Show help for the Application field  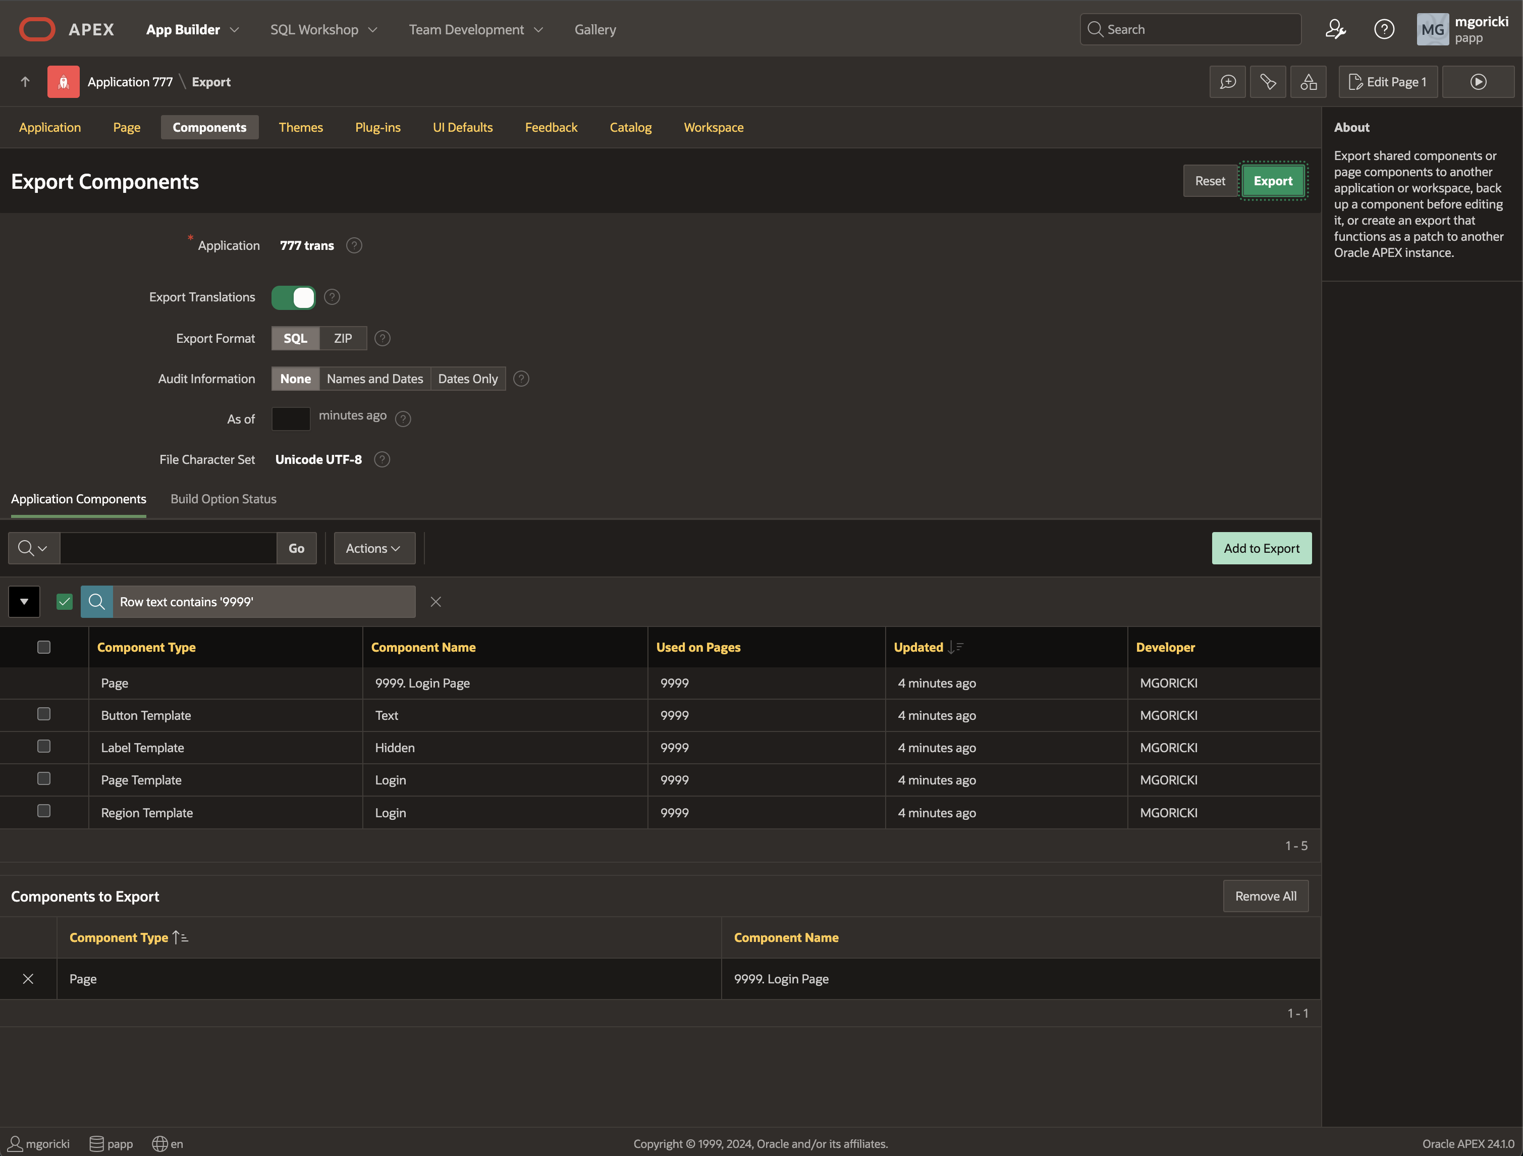click(x=354, y=245)
